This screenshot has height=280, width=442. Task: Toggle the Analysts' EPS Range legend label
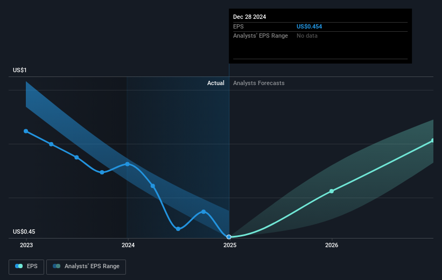click(92, 266)
